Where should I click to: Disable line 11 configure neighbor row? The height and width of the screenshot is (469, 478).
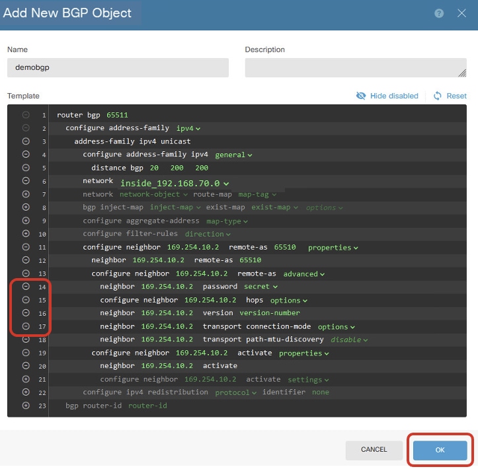[26, 247]
